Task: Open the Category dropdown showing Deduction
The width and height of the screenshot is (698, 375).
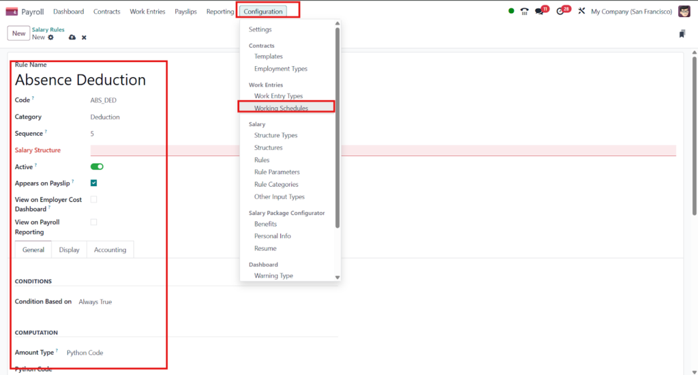Action: tap(105, 117)
